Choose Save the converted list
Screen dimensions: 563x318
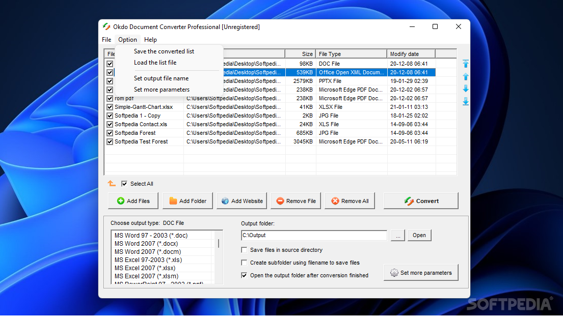click(164, 51)
